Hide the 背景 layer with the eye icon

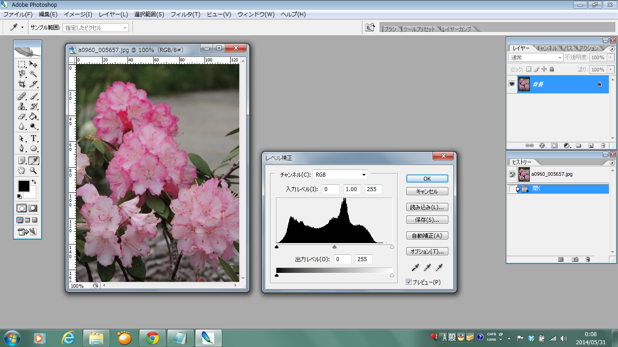pos(512,84)
